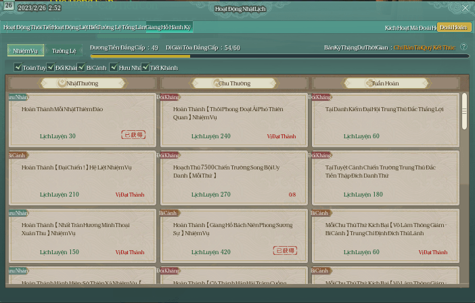Close the Hoạt Động Nhật Lịch window
Image resolution: width=475 pixels, height=303 pixels.
[464, 8]
